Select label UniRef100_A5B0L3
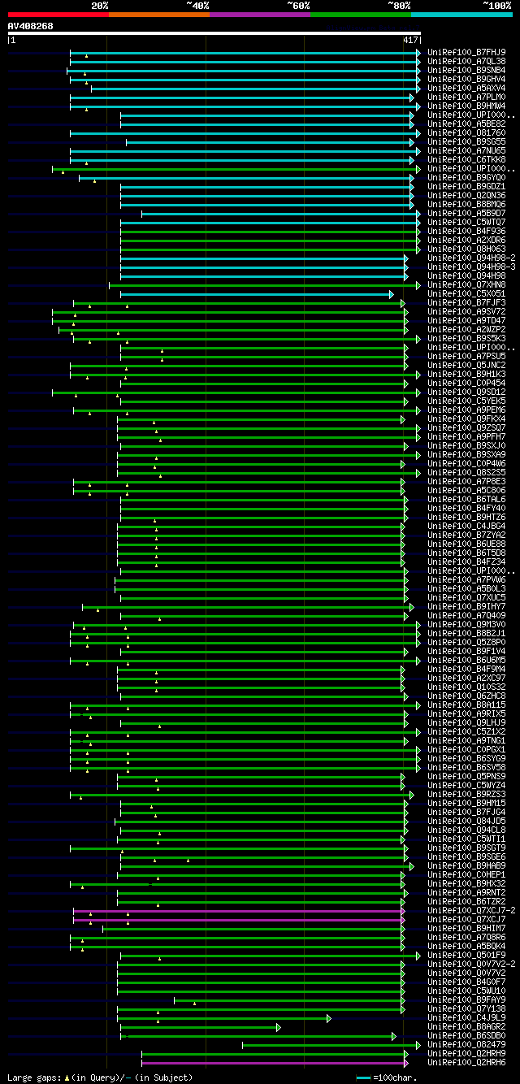 (466, 588)
